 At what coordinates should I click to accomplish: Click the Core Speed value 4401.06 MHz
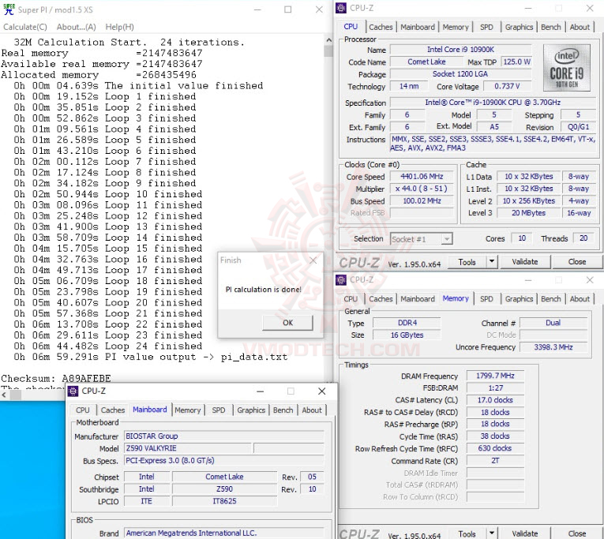pyautogui.click(x=422, y=176)
